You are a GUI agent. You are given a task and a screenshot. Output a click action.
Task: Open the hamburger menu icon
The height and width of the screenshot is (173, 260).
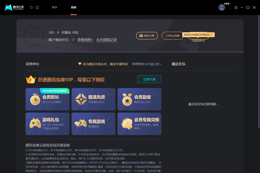[x=236, y=7]
